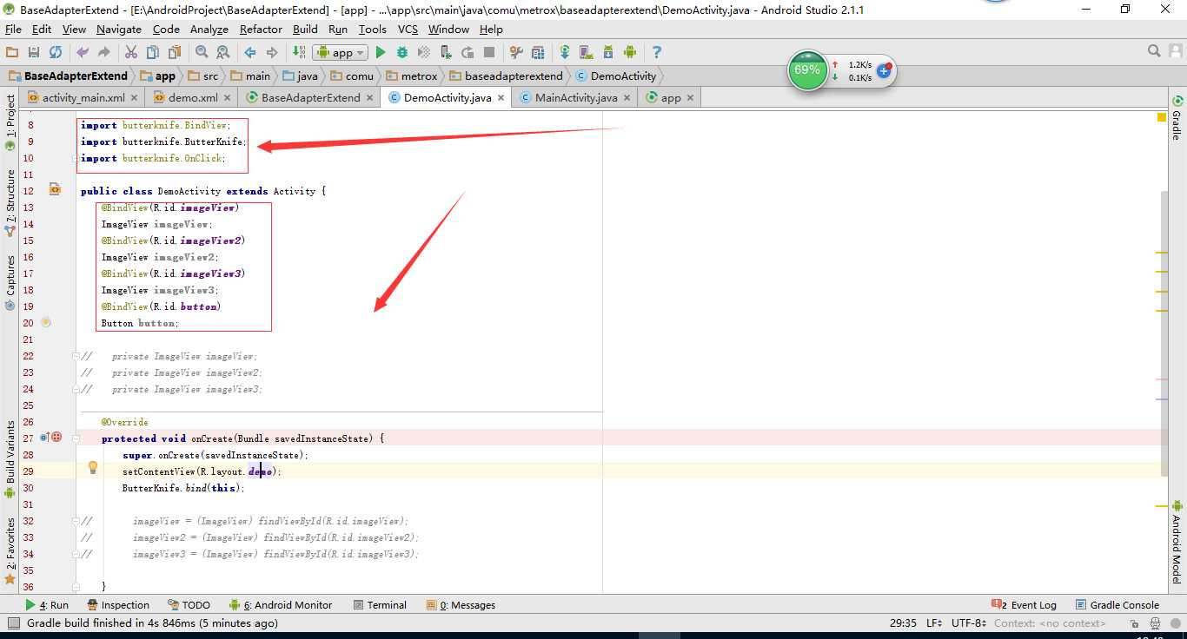The height and width of the screenshot is (639, 1187).
Task: Click related XML gutter icon on line 12
Action: tap(55, 189)
